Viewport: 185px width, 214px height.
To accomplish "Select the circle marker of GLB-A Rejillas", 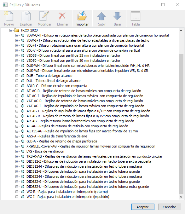I will coord(23,141).
